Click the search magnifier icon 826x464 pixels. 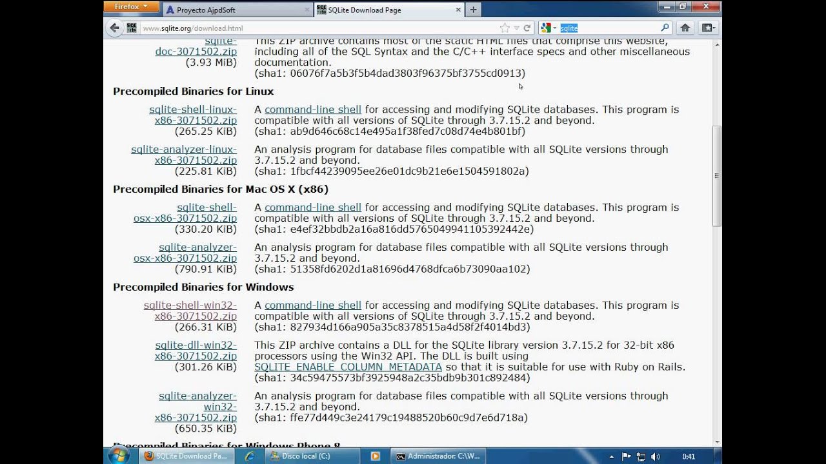[x=665, y=28]
